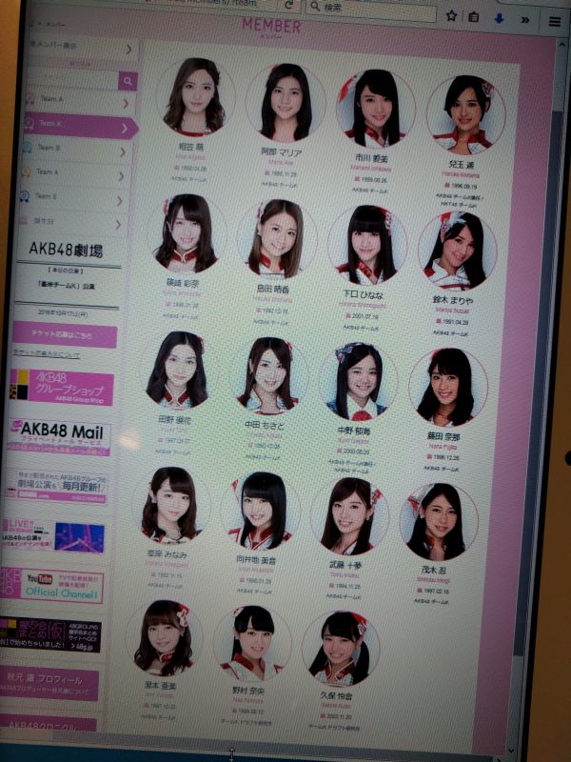The width and height of the screenshot is (571, 762).
Task: Open the photo above the name 阿部 マリア
Action: click(285, 103)
